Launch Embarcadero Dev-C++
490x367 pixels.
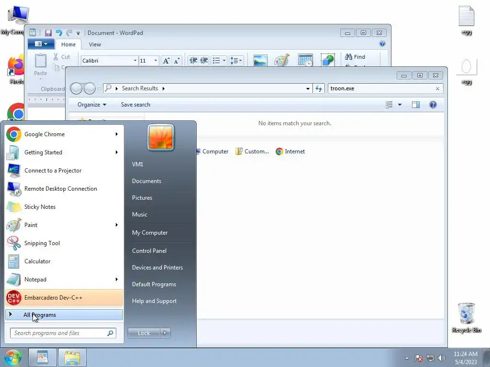(x=64, y=297)
